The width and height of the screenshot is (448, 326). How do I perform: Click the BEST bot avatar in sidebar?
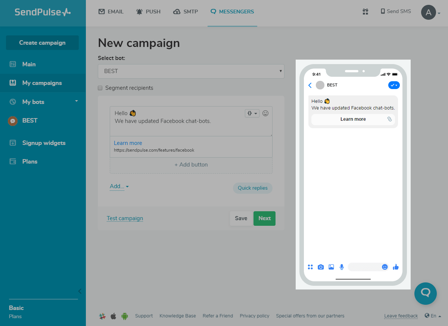click(13, 121)
